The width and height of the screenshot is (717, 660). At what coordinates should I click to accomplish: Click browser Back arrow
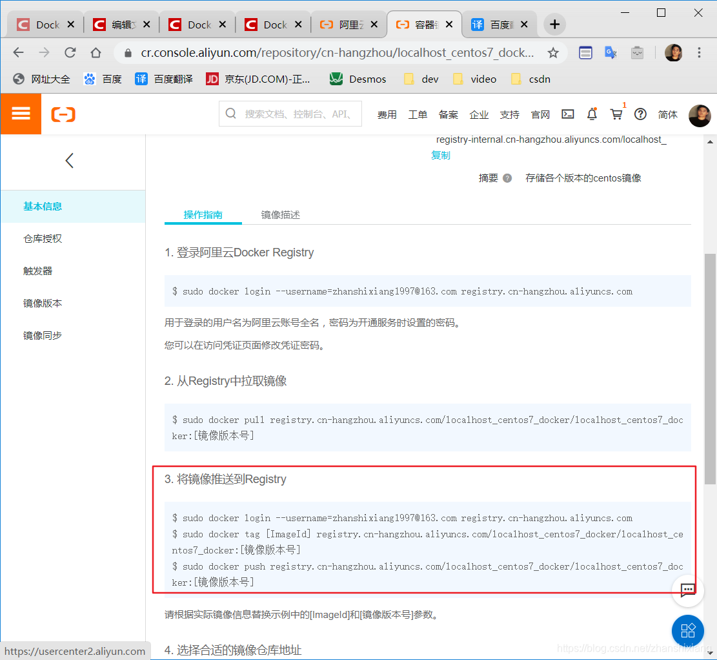tap(18, 53)
